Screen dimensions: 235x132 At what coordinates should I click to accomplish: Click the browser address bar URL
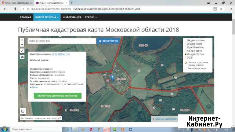click(51, 9)
